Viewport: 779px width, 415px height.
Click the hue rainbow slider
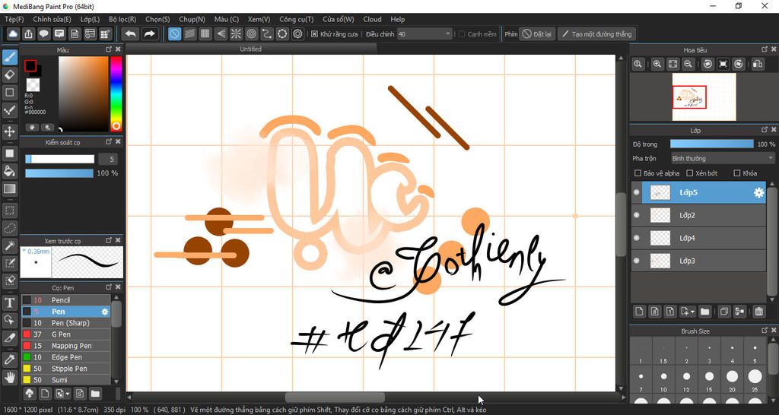[x=116, y=93]
